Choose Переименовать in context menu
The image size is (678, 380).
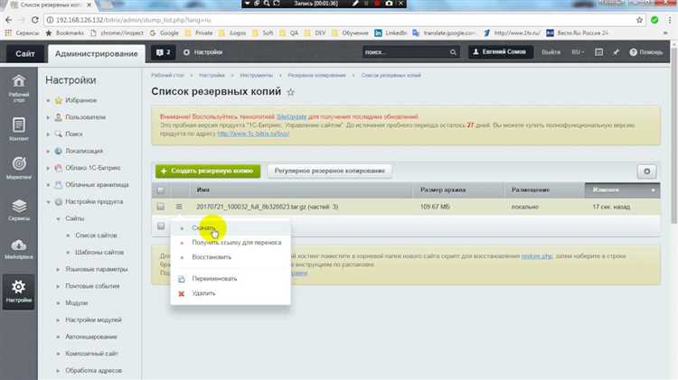[x=231, y=279]
